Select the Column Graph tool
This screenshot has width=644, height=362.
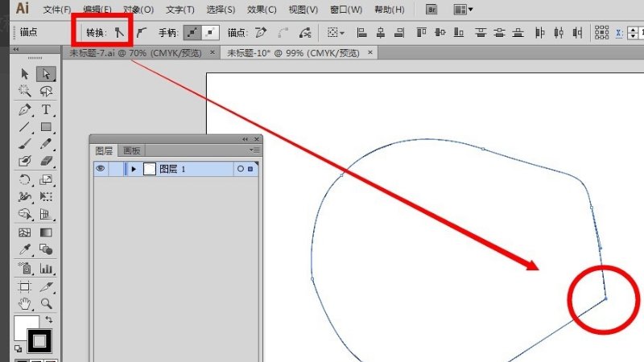pyautogui.click(x=46, y=269)
